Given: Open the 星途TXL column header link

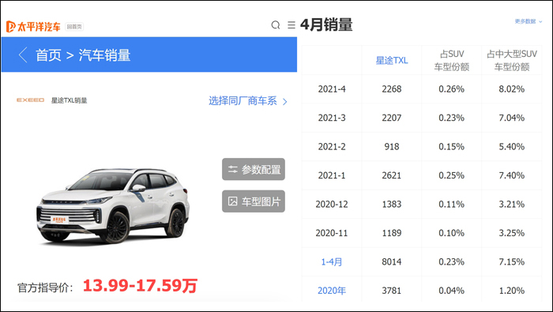Looking at the screenshot, I should (392, 61).
